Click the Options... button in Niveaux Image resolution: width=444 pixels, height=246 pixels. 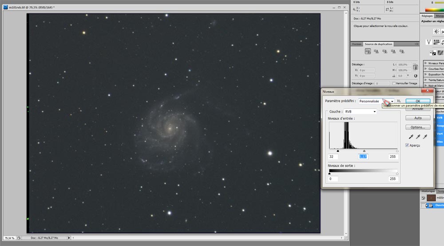418,127
